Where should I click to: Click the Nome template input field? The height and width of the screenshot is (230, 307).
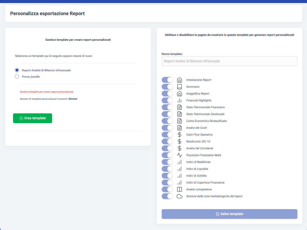(229, 61)
